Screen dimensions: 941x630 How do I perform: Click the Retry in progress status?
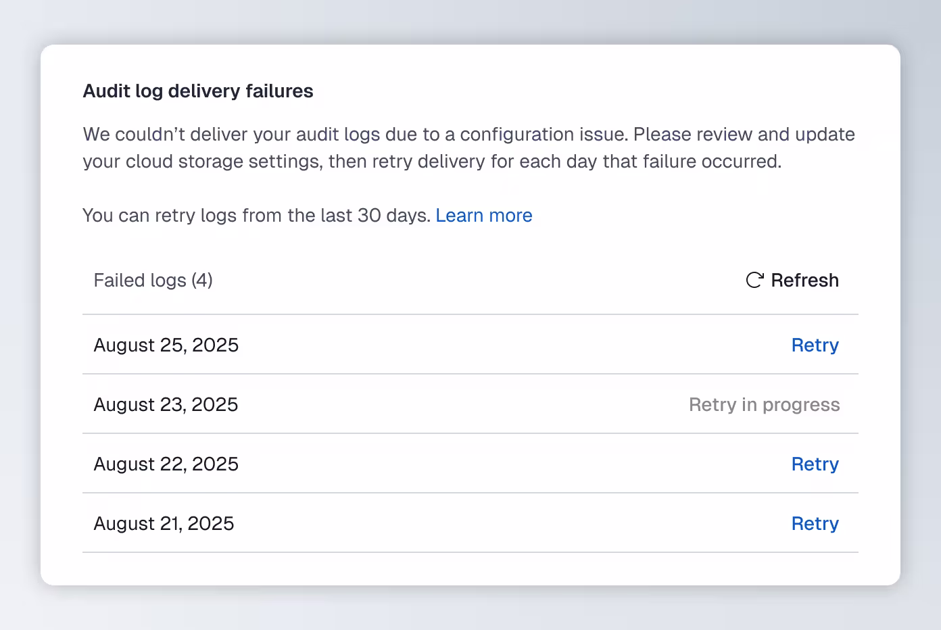pyautogui.click(x=764, y=404)
